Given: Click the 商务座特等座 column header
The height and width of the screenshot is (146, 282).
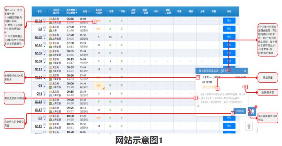Looking at the screenshot, I should (99, 11).
